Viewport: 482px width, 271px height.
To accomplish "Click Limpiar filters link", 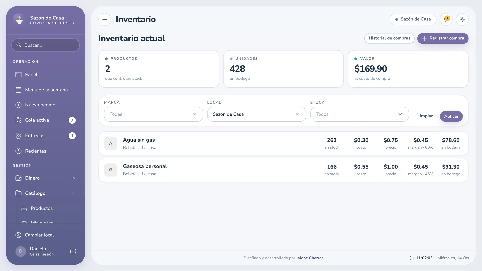I will [x=425, y=116].
